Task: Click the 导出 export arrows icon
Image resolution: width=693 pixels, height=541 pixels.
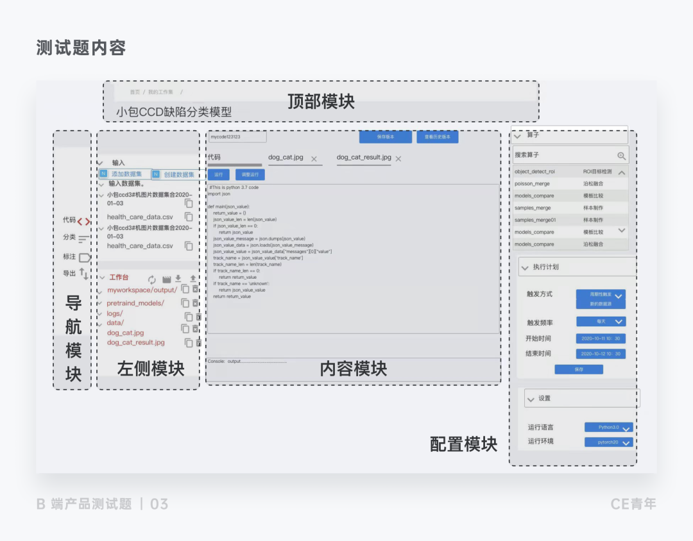Action: tap(84, 274)
